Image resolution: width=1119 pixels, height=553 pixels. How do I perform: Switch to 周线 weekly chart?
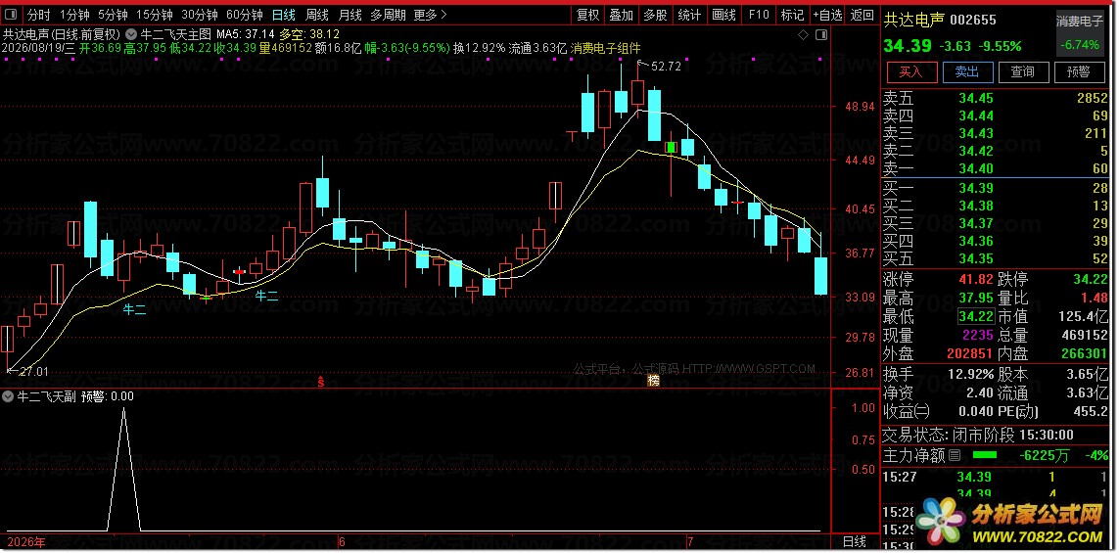(317, 15)
